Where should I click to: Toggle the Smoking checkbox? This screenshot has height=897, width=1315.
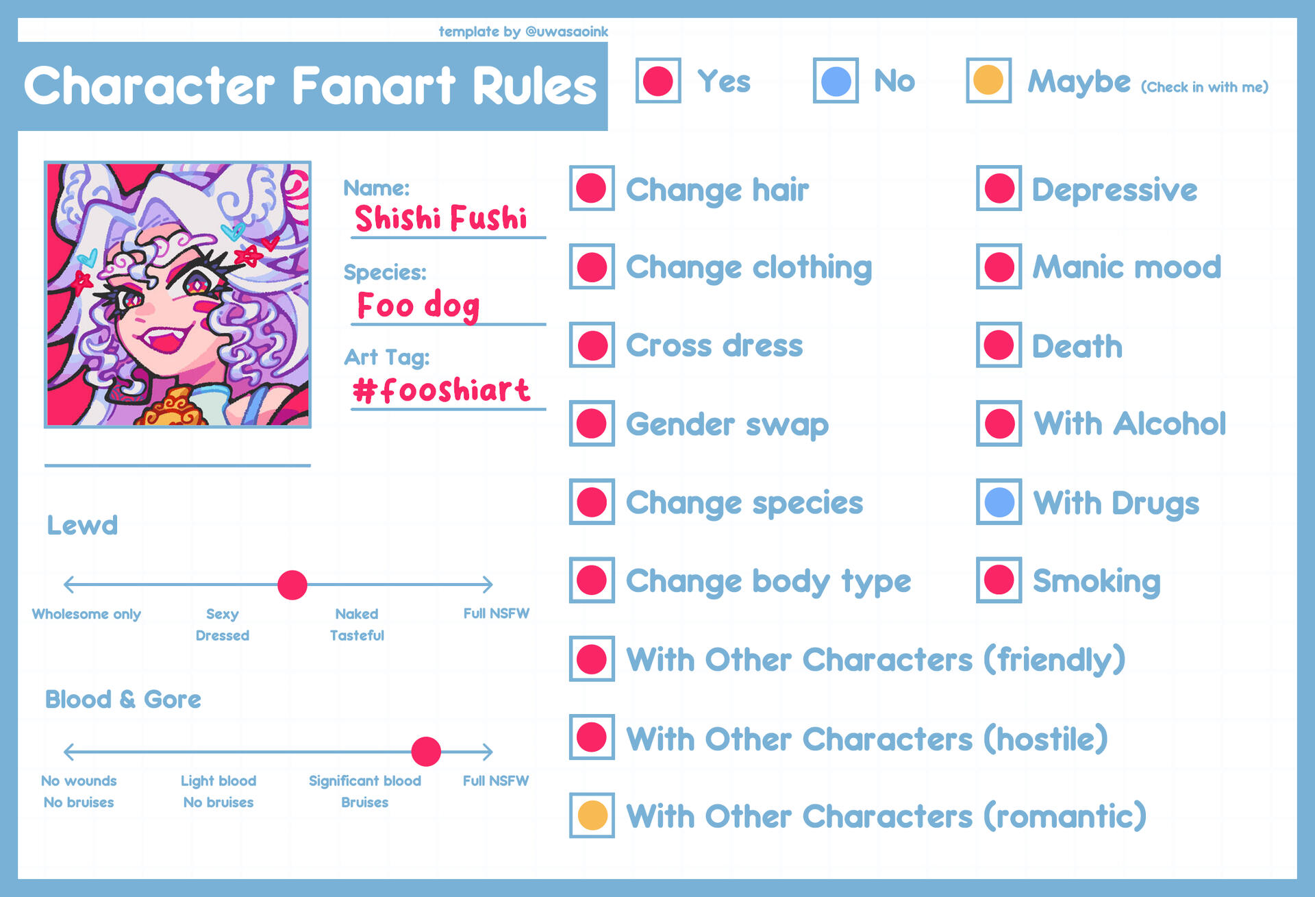click(999, 580)
